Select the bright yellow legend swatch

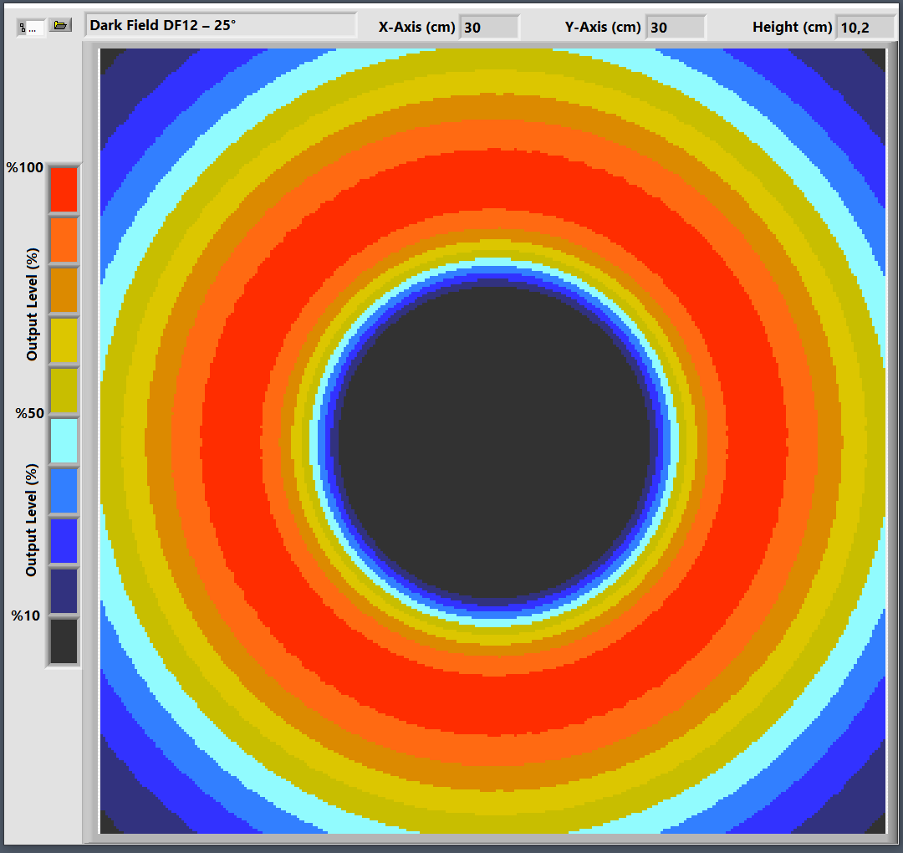pos(64,340)
